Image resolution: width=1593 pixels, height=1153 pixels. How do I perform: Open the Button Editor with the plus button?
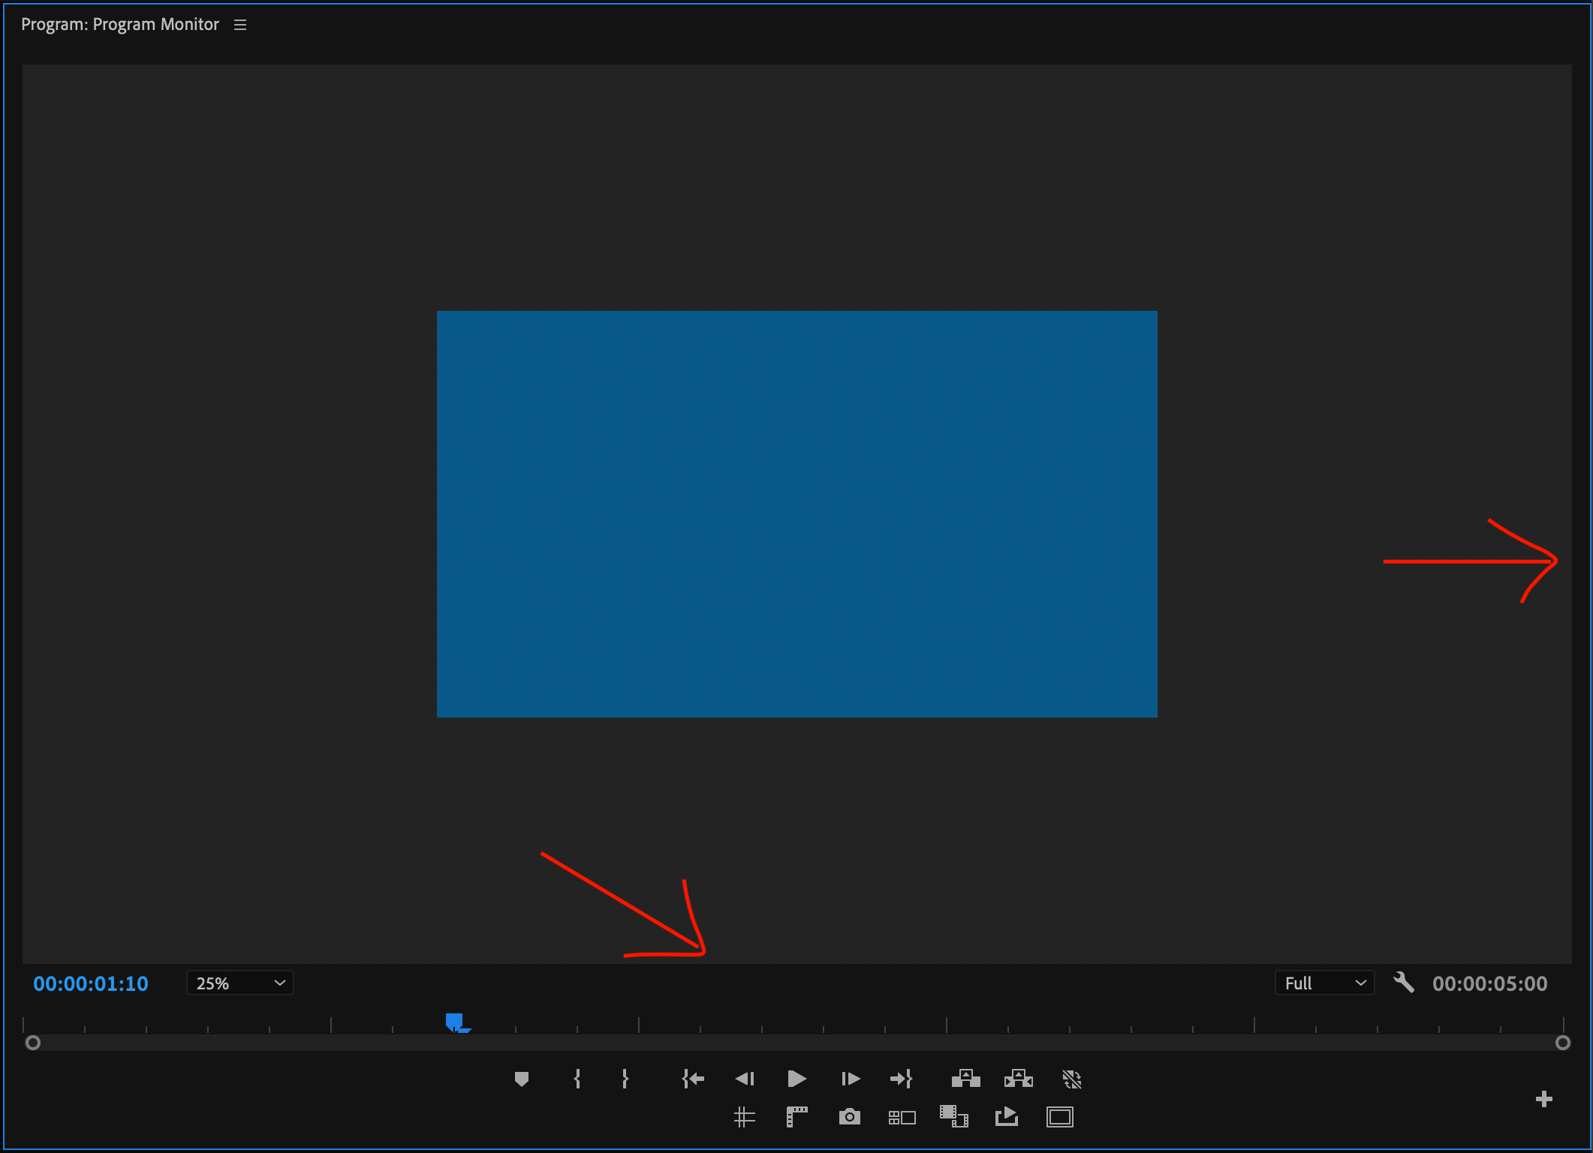[x=1544, y=1099]
